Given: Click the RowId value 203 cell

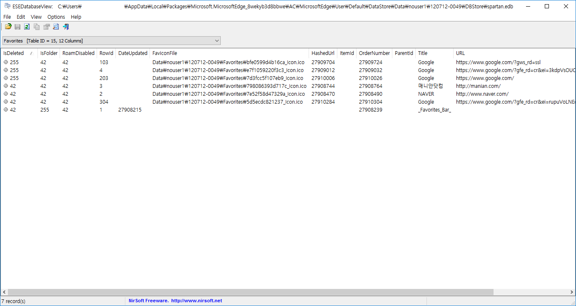Looking at the screenshot, I should point(104,78).
